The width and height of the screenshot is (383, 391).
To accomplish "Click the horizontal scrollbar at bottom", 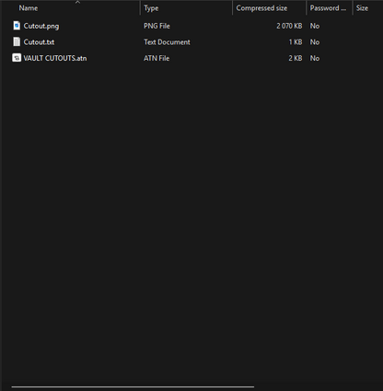I will tap(133, 386).
